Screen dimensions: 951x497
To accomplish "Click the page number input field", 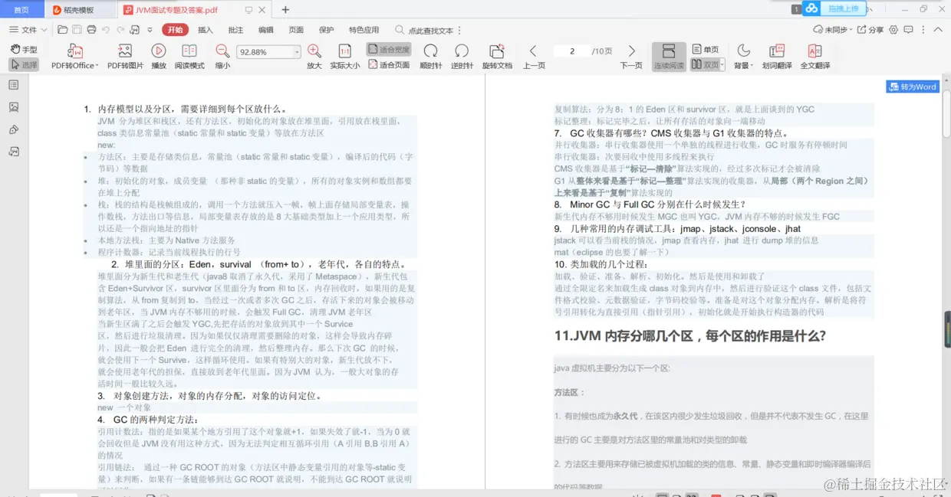I will [572, 51].
